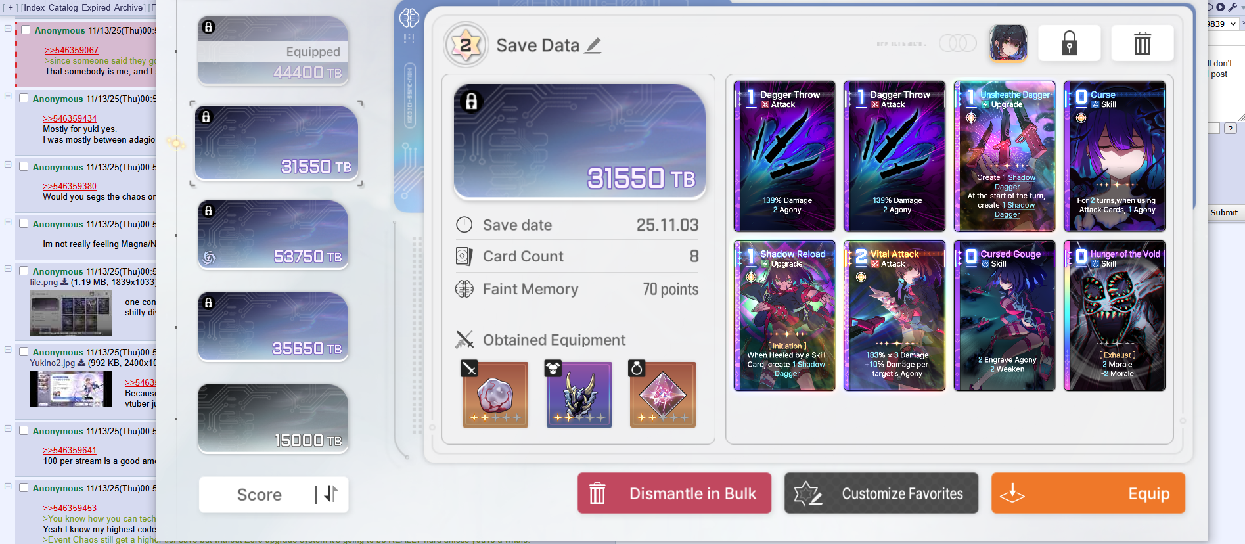Edit the Save Data name with pencil icon
The image size is (1245, 544).
point(593,45)
